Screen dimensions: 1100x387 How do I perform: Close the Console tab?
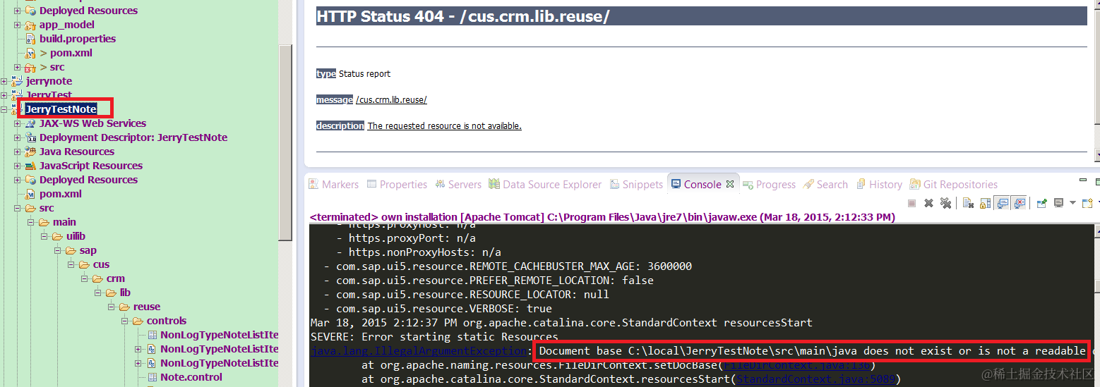point(730,185)
